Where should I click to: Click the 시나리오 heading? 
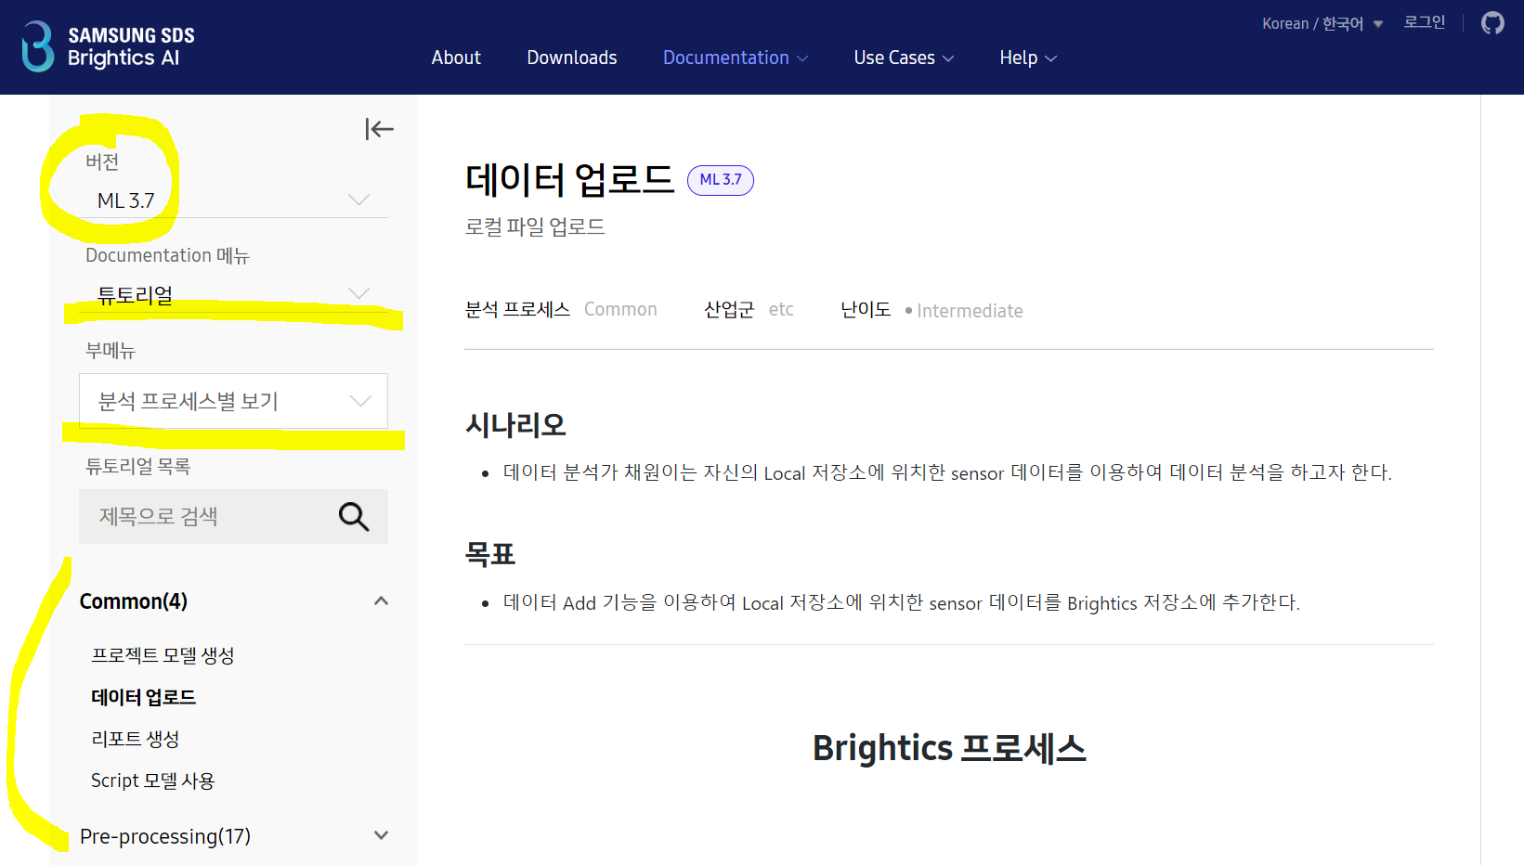click(515, 424)
